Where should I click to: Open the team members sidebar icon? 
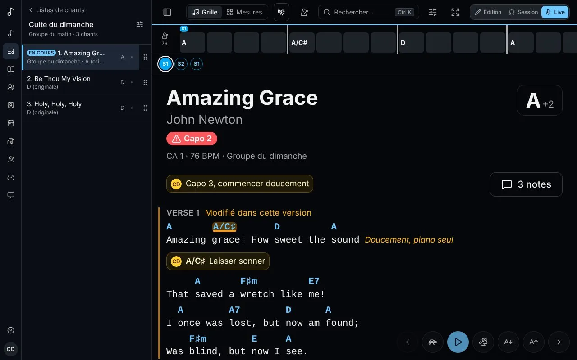coord(11,87)
